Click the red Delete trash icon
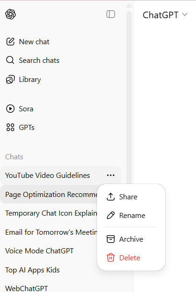This screenshot has width=196, height=292. pos(111,258)
